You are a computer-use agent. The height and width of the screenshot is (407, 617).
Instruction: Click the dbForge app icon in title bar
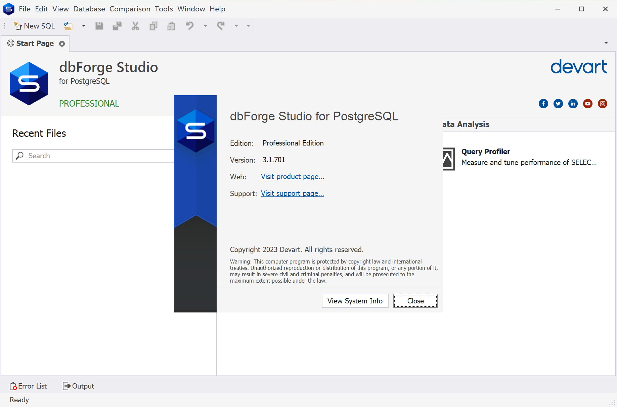[x=8, y=9]
